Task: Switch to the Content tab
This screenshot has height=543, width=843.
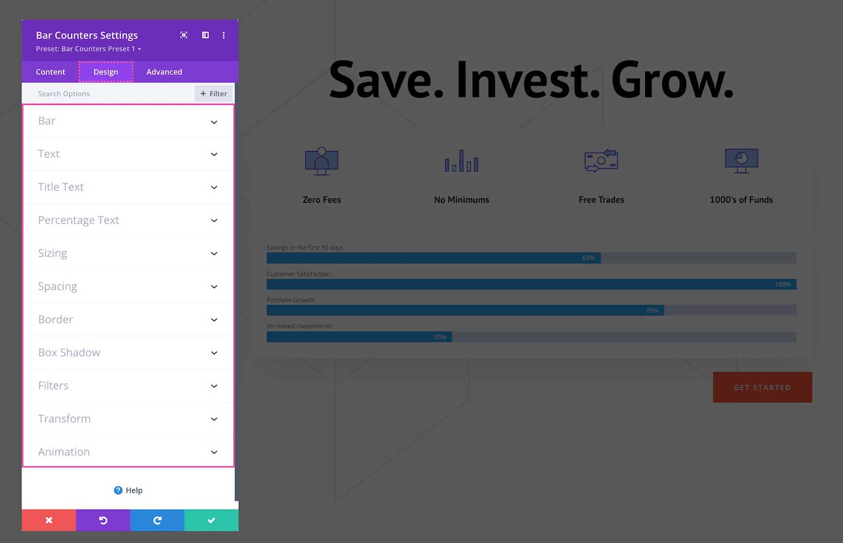Action: tap(50, 72)
